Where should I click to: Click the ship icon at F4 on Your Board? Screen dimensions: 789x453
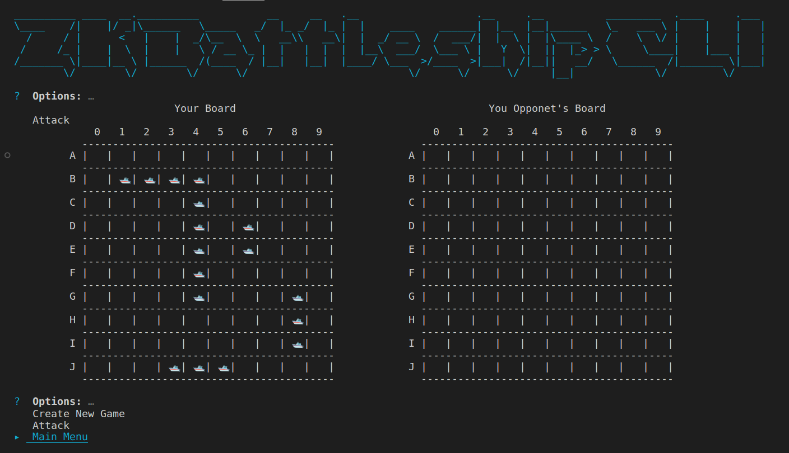[199, 274]
